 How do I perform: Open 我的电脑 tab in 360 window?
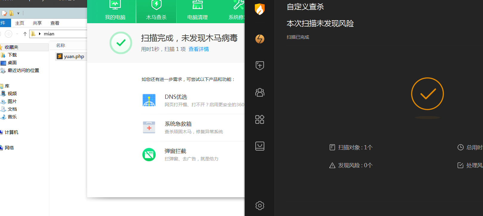(x=115, y=11)
